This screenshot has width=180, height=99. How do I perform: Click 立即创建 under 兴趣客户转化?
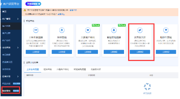click(x=88, y=52)
